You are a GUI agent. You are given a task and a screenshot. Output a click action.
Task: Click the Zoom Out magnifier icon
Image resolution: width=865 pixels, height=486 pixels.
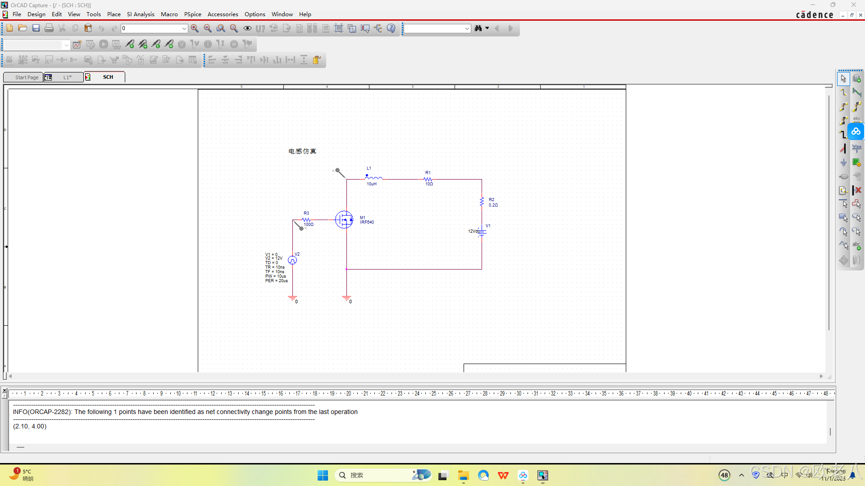tap(208, 28)
